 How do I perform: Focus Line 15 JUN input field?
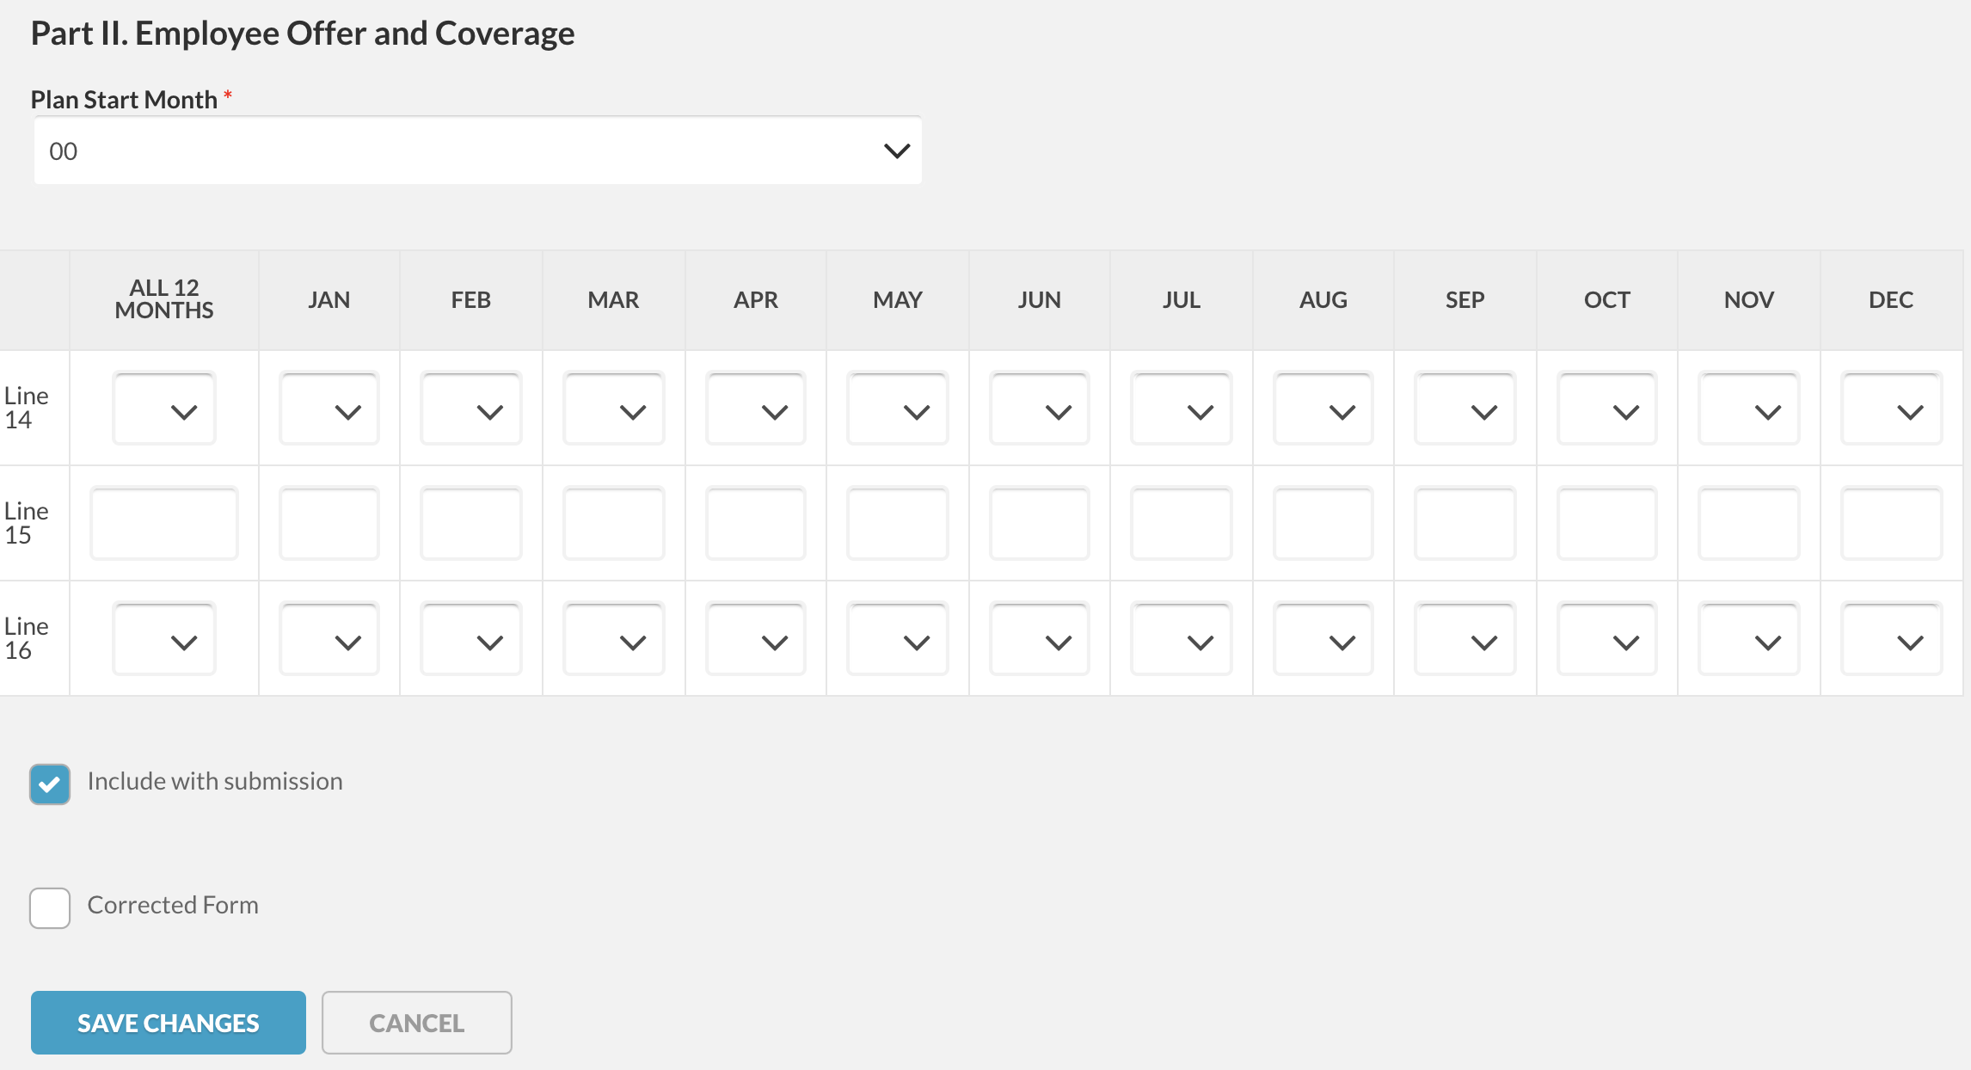coord(1039,523)
